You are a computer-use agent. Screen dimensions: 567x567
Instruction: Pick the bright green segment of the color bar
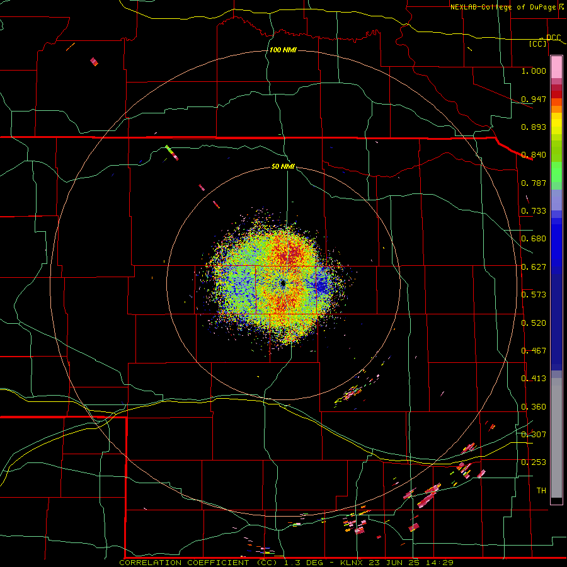coord(556,172)
